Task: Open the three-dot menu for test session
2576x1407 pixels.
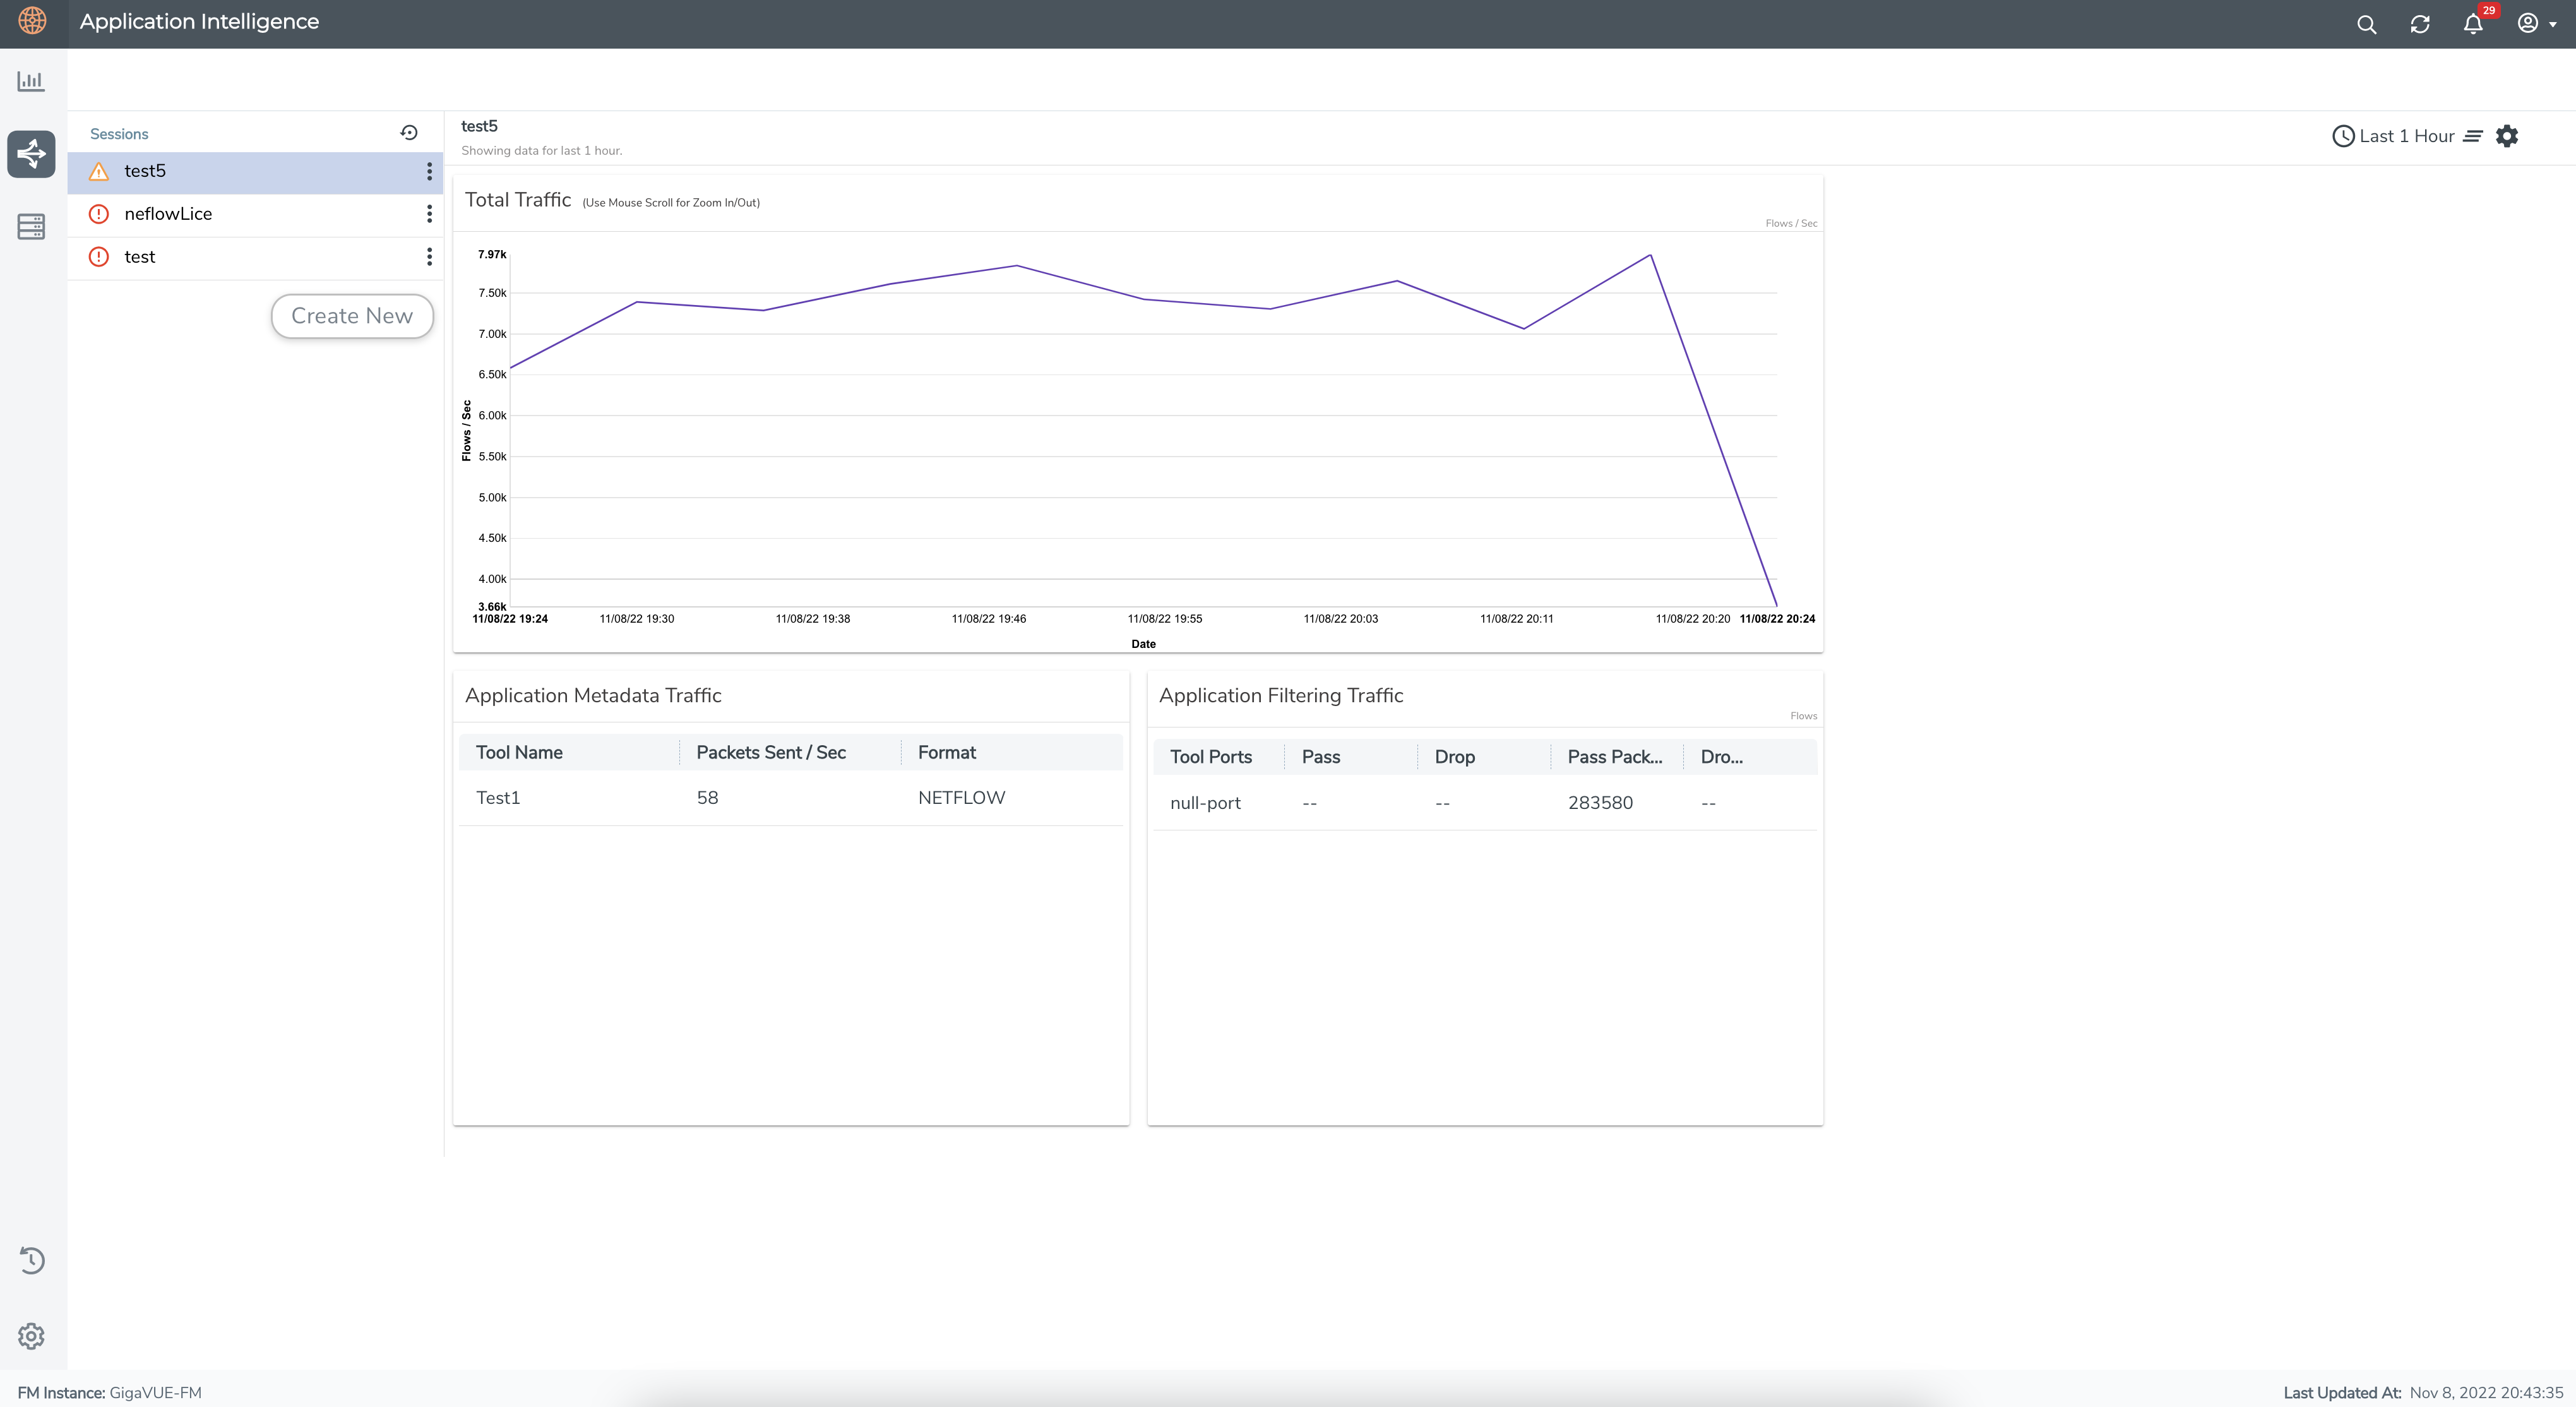Action: [x=429, y=257]
